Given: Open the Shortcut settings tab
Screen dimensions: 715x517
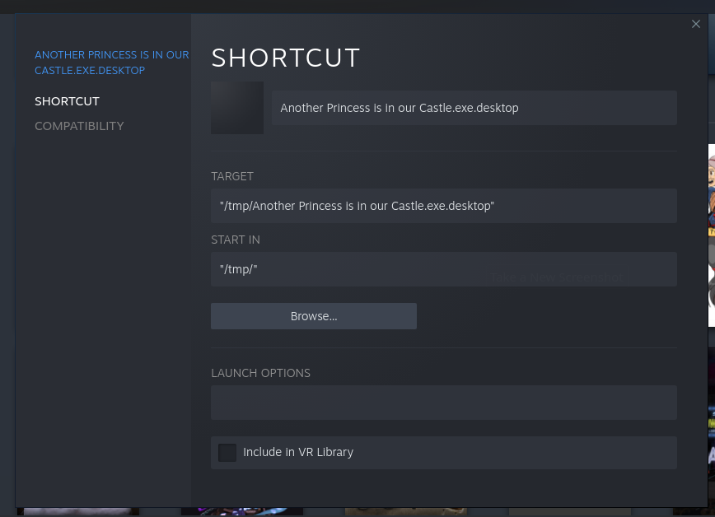Looking at the screenshot, I should (x=67, y=101).
